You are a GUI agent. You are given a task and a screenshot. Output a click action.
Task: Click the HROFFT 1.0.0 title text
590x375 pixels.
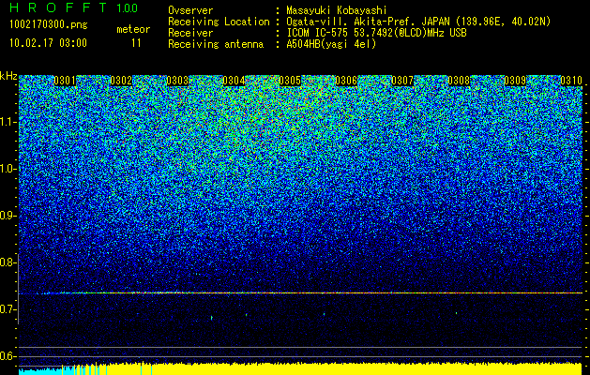click(74, 7)
